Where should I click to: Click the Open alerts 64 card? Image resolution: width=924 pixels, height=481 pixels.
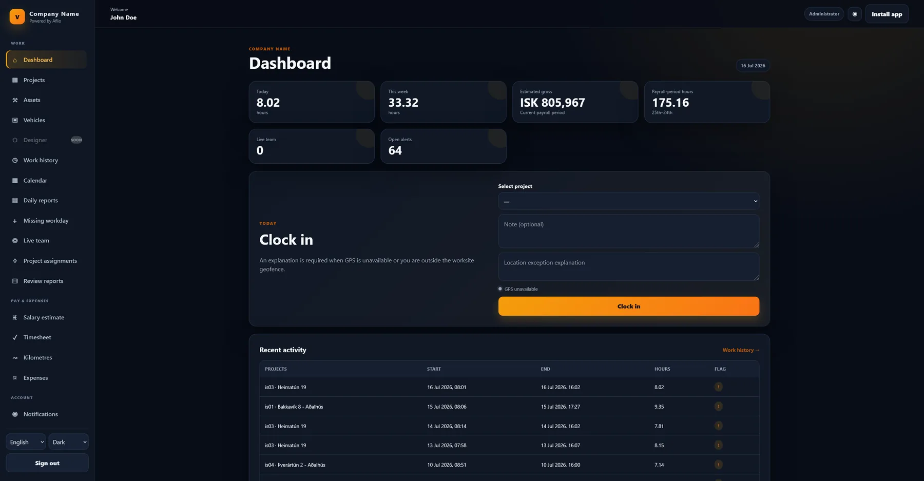point(444,146)
